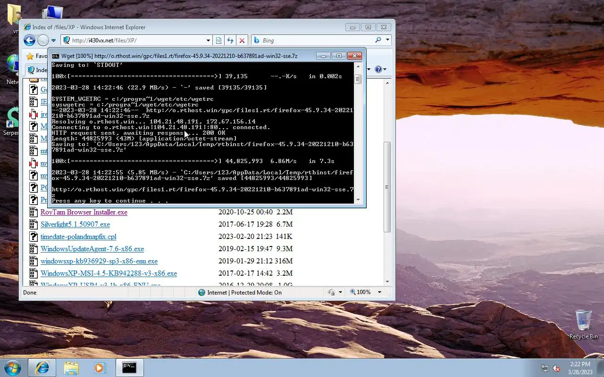604x377 pixels.
Task: Click the muted volume tray icon
Action: [x=556, y=368]
